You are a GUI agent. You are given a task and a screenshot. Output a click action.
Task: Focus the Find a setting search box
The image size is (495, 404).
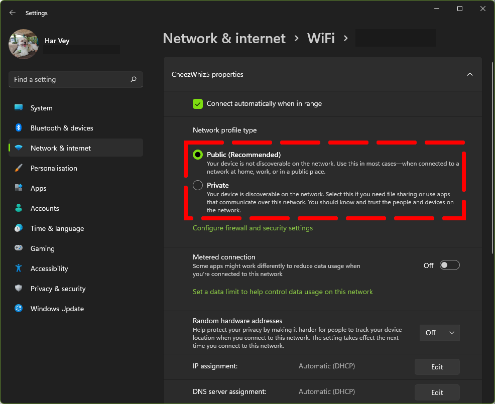pos(76,79)
